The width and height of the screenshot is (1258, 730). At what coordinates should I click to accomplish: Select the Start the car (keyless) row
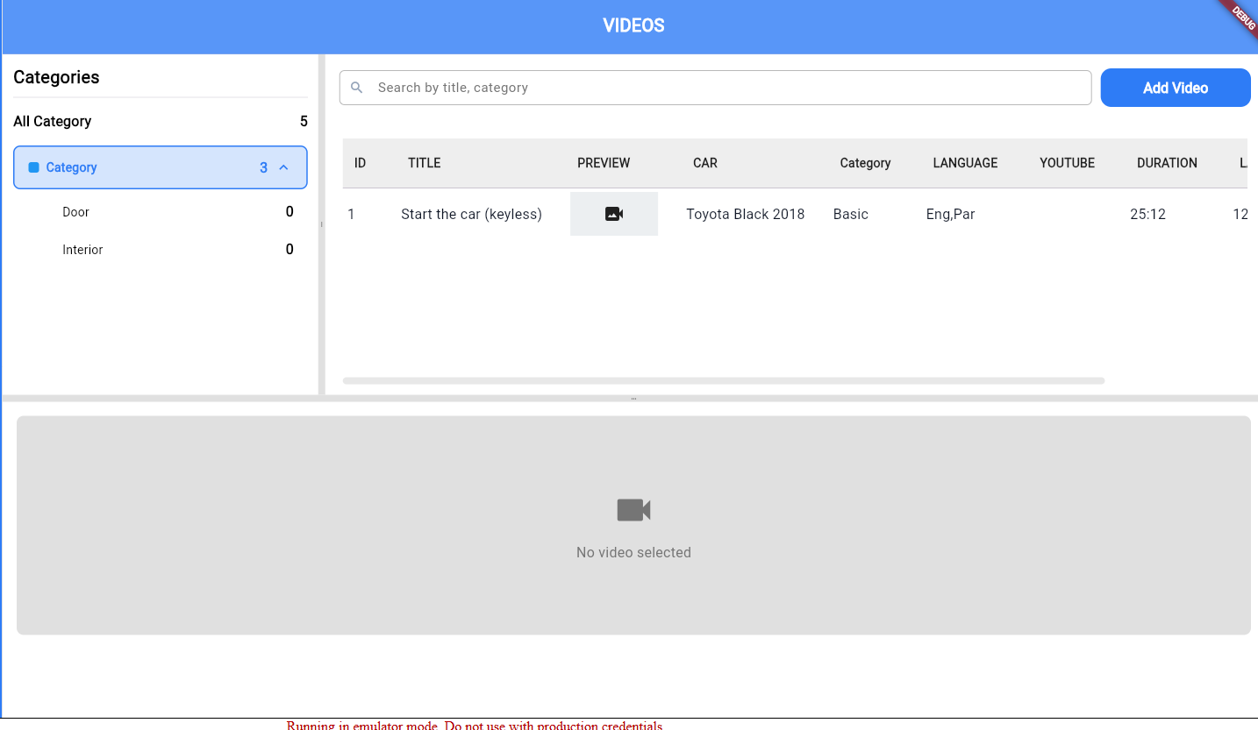click(x=471, y=214)
